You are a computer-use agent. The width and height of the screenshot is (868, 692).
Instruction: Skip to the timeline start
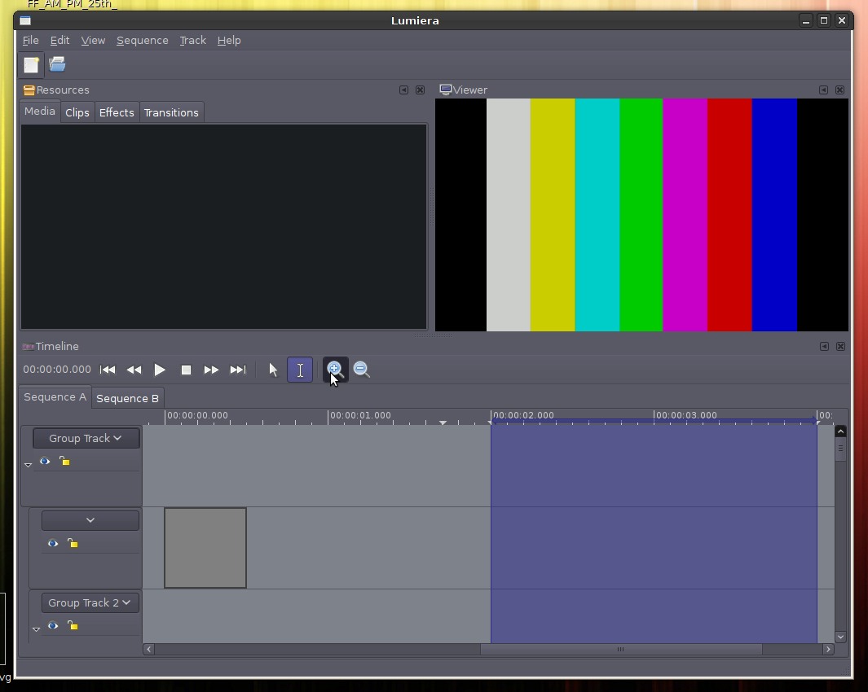(108, 370)
